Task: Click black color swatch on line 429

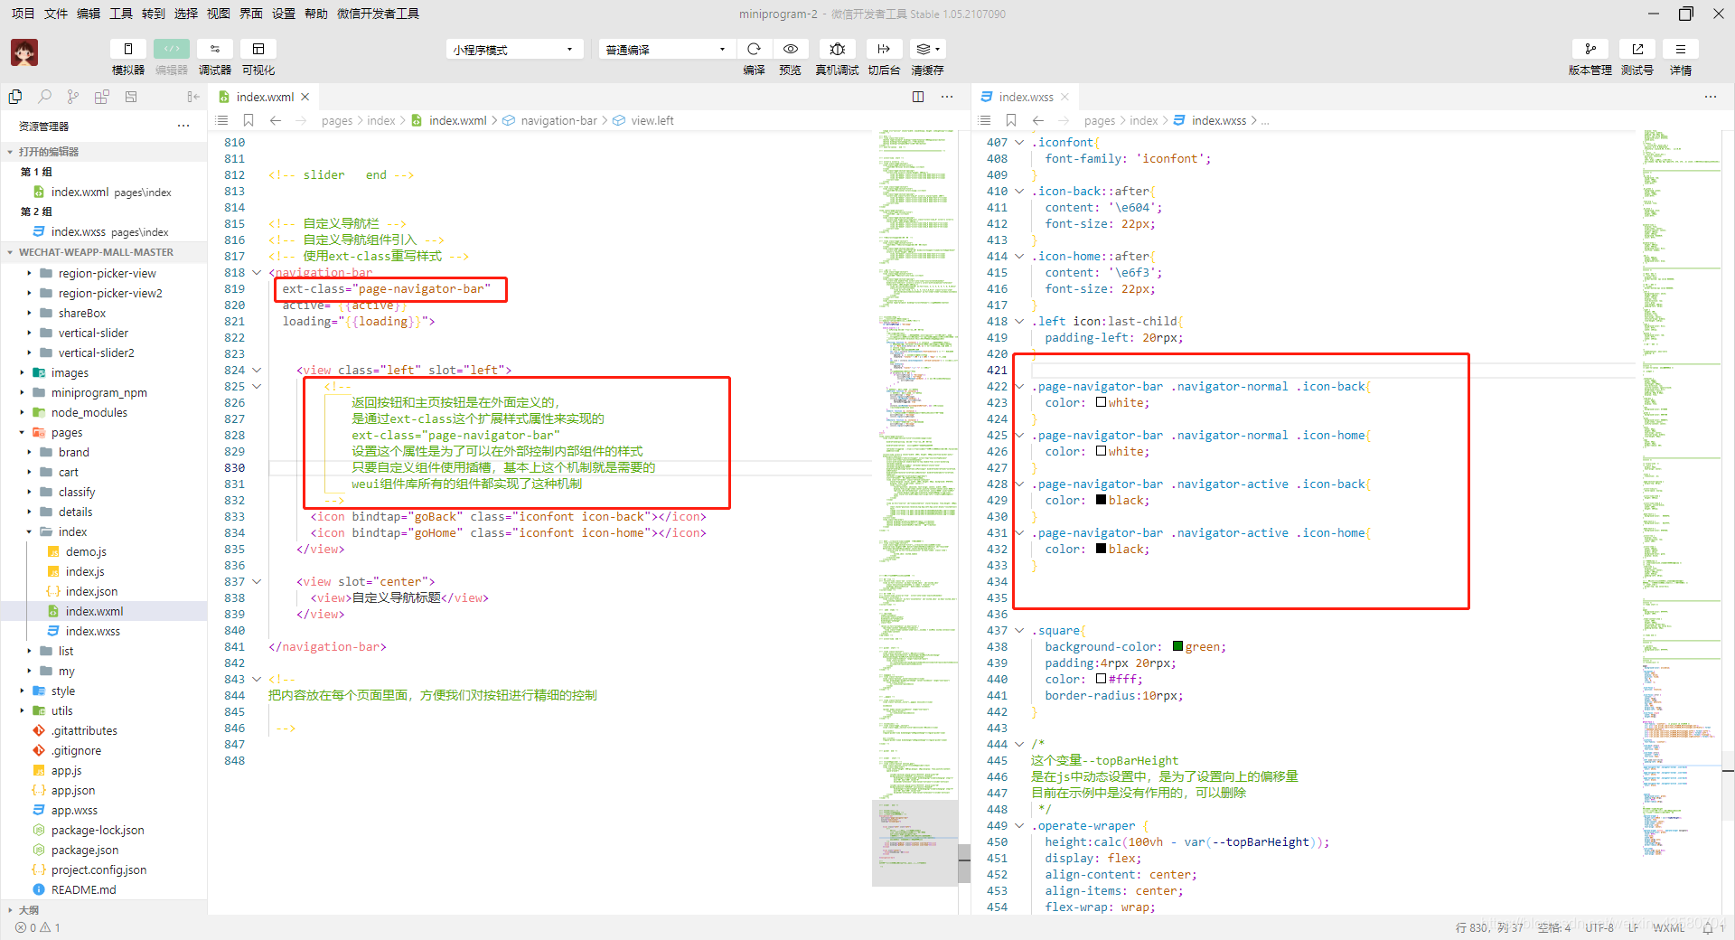Action: coord(1101,500)
